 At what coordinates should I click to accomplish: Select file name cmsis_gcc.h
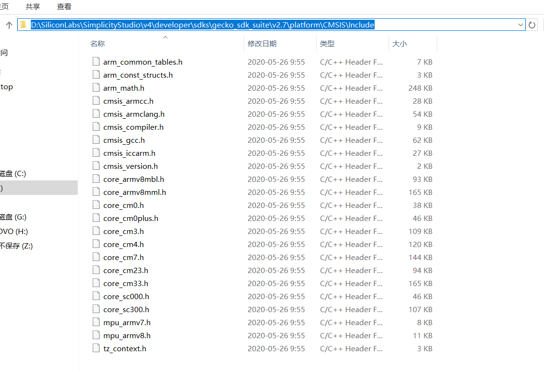pyautogui.click(x=124, y=140)
